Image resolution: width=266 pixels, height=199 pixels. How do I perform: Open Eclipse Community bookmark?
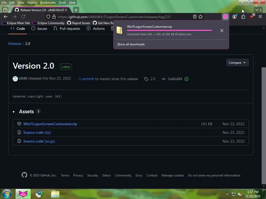tap(49, 23)
